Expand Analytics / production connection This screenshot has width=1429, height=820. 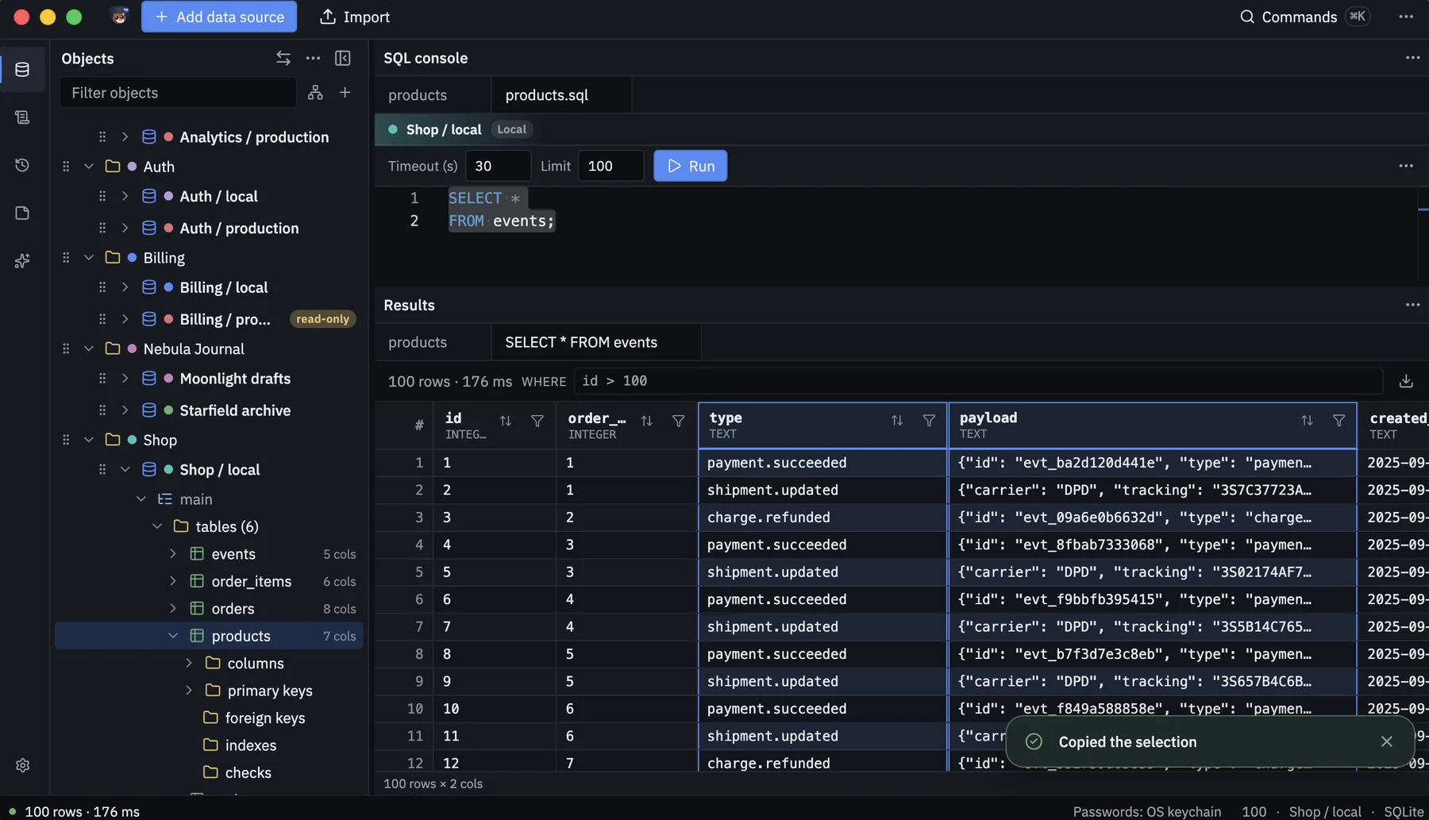pos(125,137)
